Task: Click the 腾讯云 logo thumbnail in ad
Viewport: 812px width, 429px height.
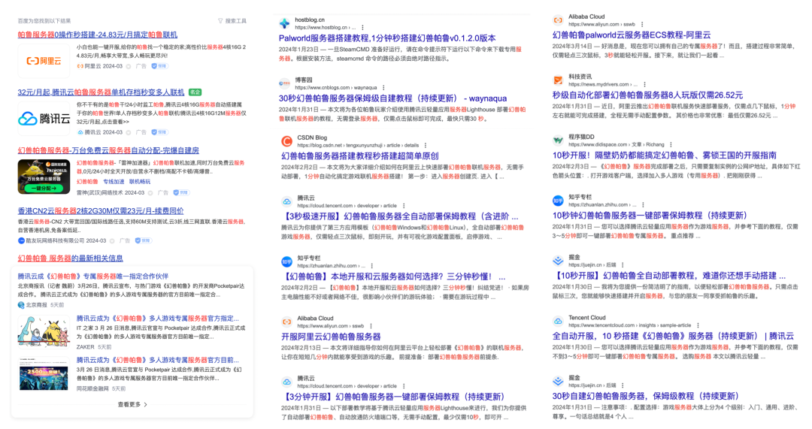Action: [44, 119]
